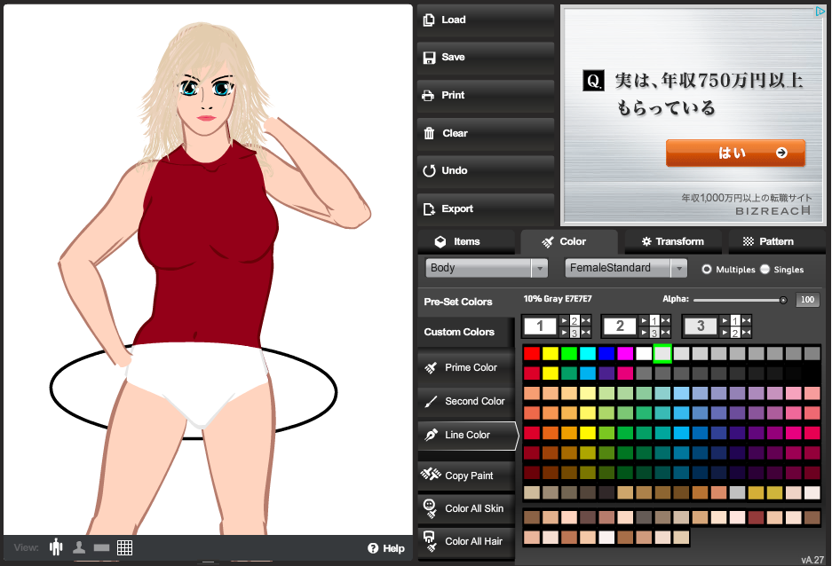
Task: Select the Singles radio button
Action: [x=765, y=269]
